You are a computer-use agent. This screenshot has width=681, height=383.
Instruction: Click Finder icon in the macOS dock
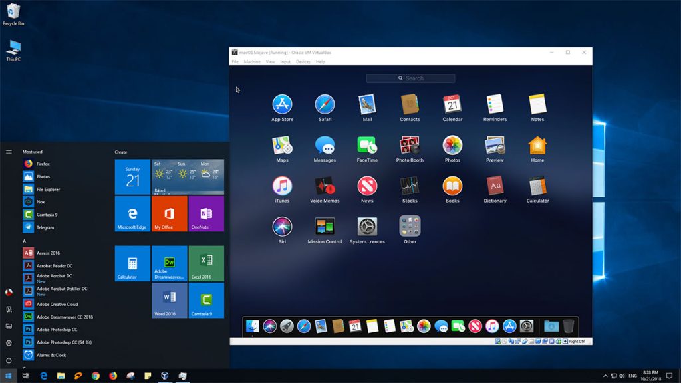click(x=253, y=326)
